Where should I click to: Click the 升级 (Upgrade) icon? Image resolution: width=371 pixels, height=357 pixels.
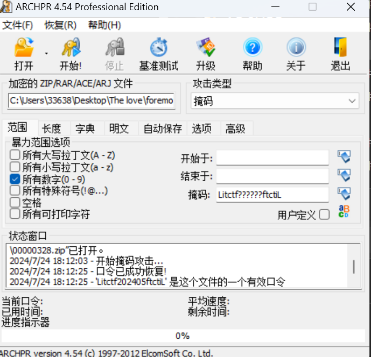[x=206, y=47]
